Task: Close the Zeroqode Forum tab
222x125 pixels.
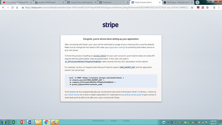Action: [x=192, y=2]
